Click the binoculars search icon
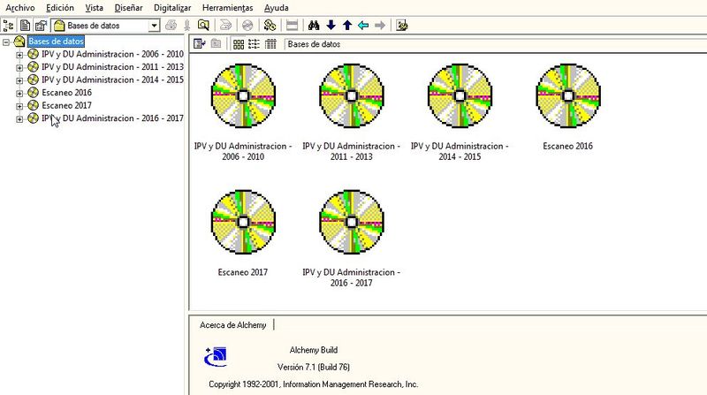The image size is (707, 395). pos(314,26)
